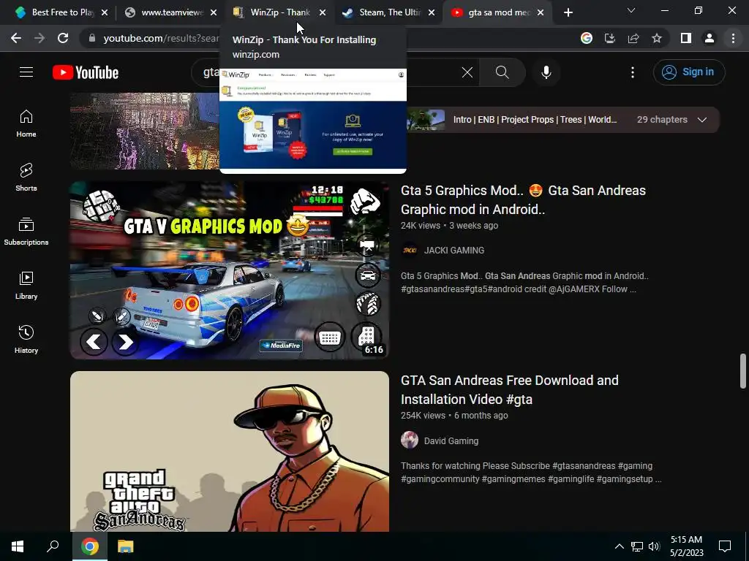
Task: Open the YouTube guide hamburger menu
Action: [x=26, y=72]
